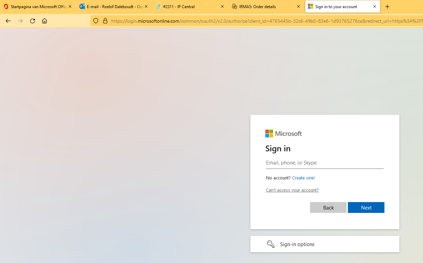Select the Sign in to your account tab
Screen dimensions: 423x263
tap(342, 6)
